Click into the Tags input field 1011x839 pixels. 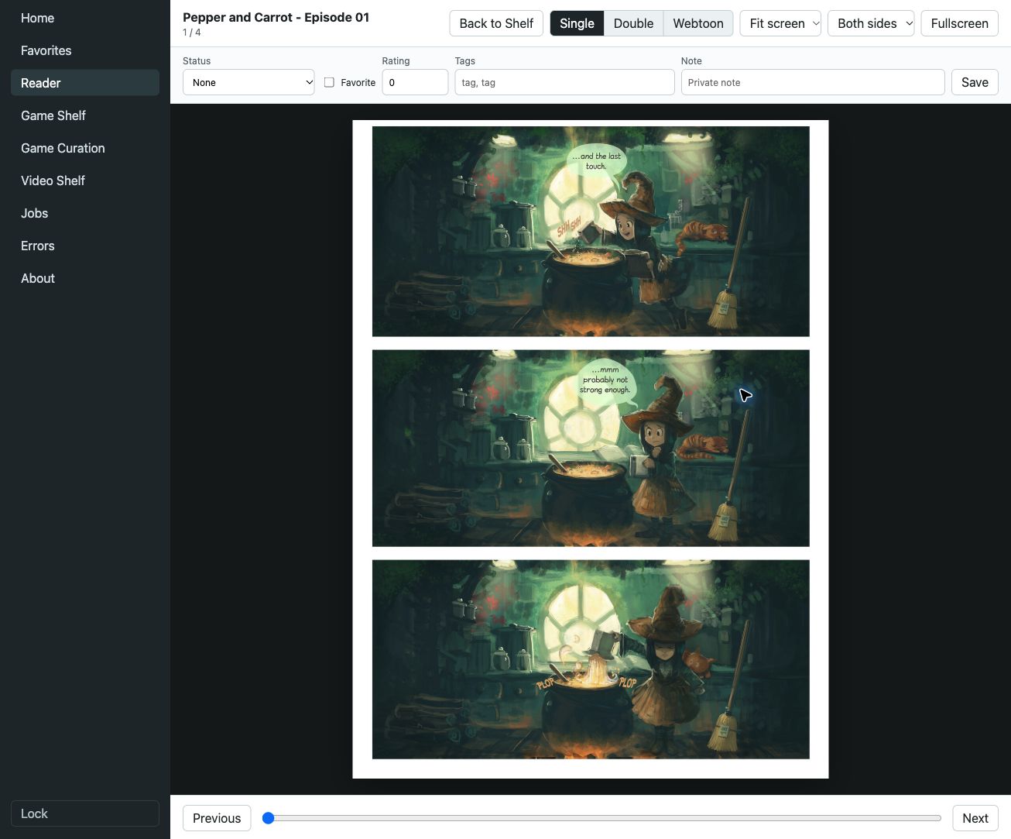coord(564,82)
